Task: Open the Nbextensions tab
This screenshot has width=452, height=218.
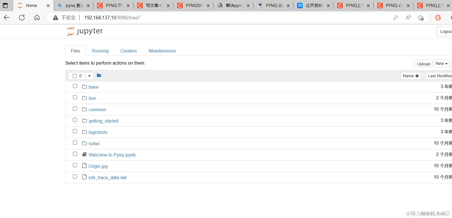Action: coord(162,51)
